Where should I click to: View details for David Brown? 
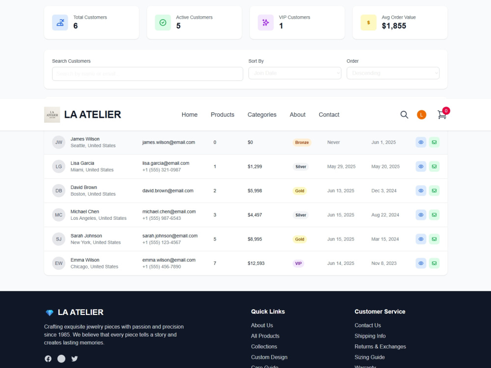click(421, 190)
